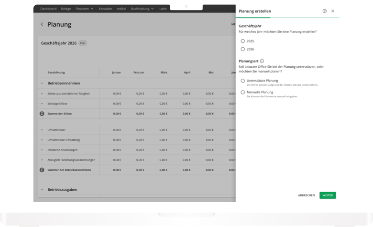Expand the Umsatzsteuer-Erstattung row
This screenshot has width=373, height=227.
click(42, 140)
